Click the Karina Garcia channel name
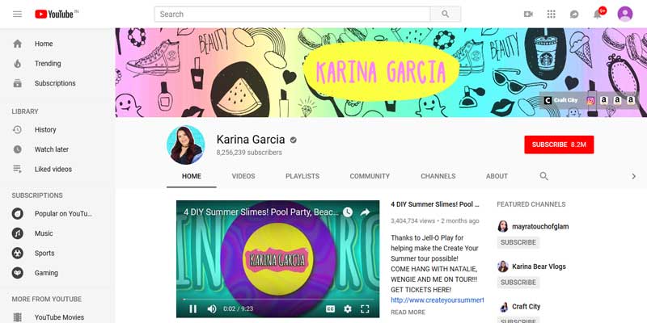 click(x=251, y=140)
